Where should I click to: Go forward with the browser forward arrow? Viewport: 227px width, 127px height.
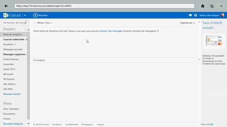point(221,6)
